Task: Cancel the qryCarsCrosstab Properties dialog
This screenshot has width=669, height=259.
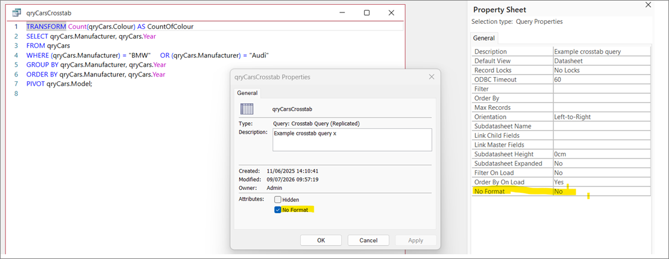Action: pos(368,240)
